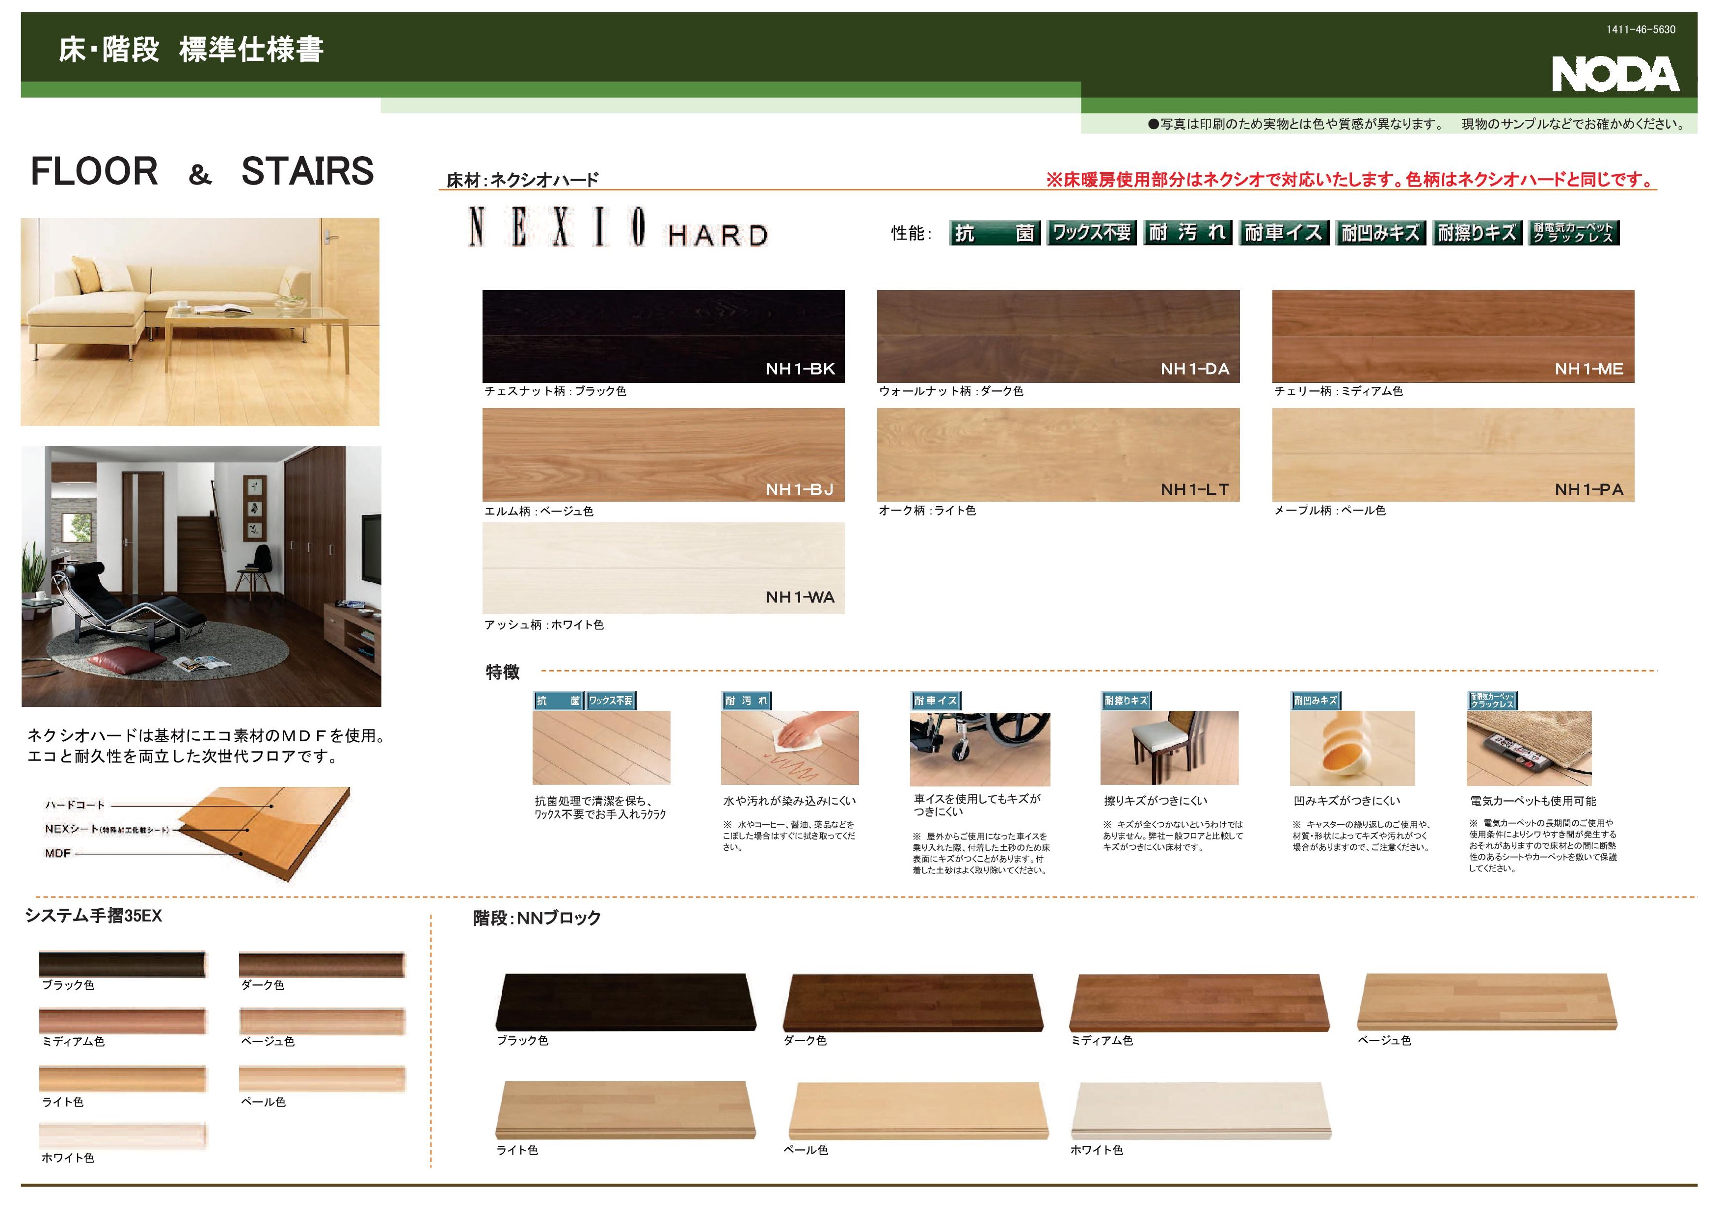The height and width of the screenshot is (1217, 1722).
Task: Click the small ワックス不要 tag in the 特徴 section
Action: pyautogui.click(x=611, y=701)
